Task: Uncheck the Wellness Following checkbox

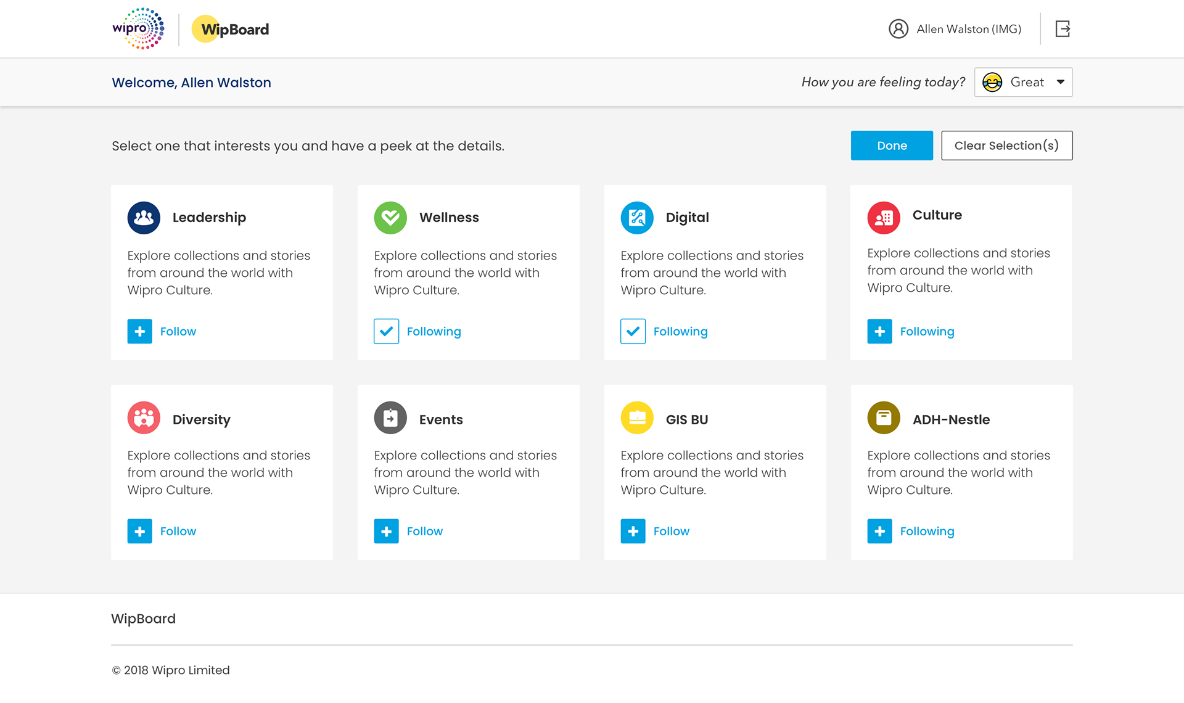Action: coord(387,331)
